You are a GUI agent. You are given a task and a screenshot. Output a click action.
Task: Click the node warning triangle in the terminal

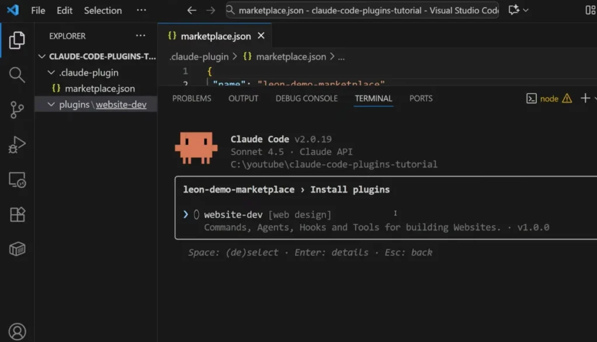(x=566, y=99)
